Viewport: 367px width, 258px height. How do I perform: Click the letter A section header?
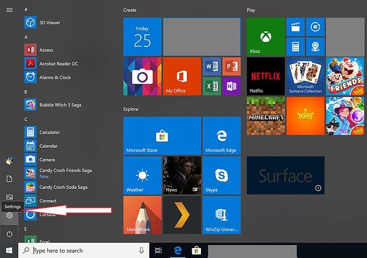tap(26, 37)
